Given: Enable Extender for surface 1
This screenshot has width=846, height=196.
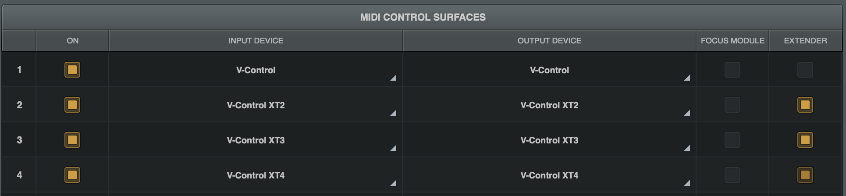Looking at the screenshot, I should point(805,70).
